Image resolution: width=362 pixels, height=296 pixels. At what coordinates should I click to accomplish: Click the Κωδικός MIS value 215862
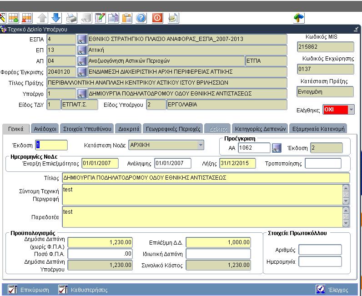(x=326, y=47)
